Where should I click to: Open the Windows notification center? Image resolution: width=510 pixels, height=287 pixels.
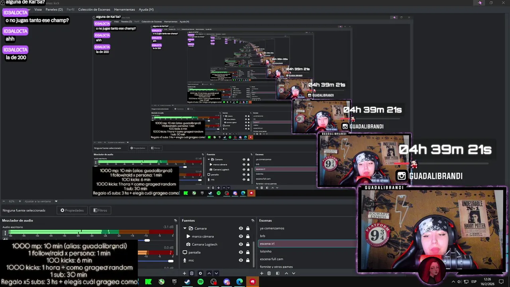501,282
